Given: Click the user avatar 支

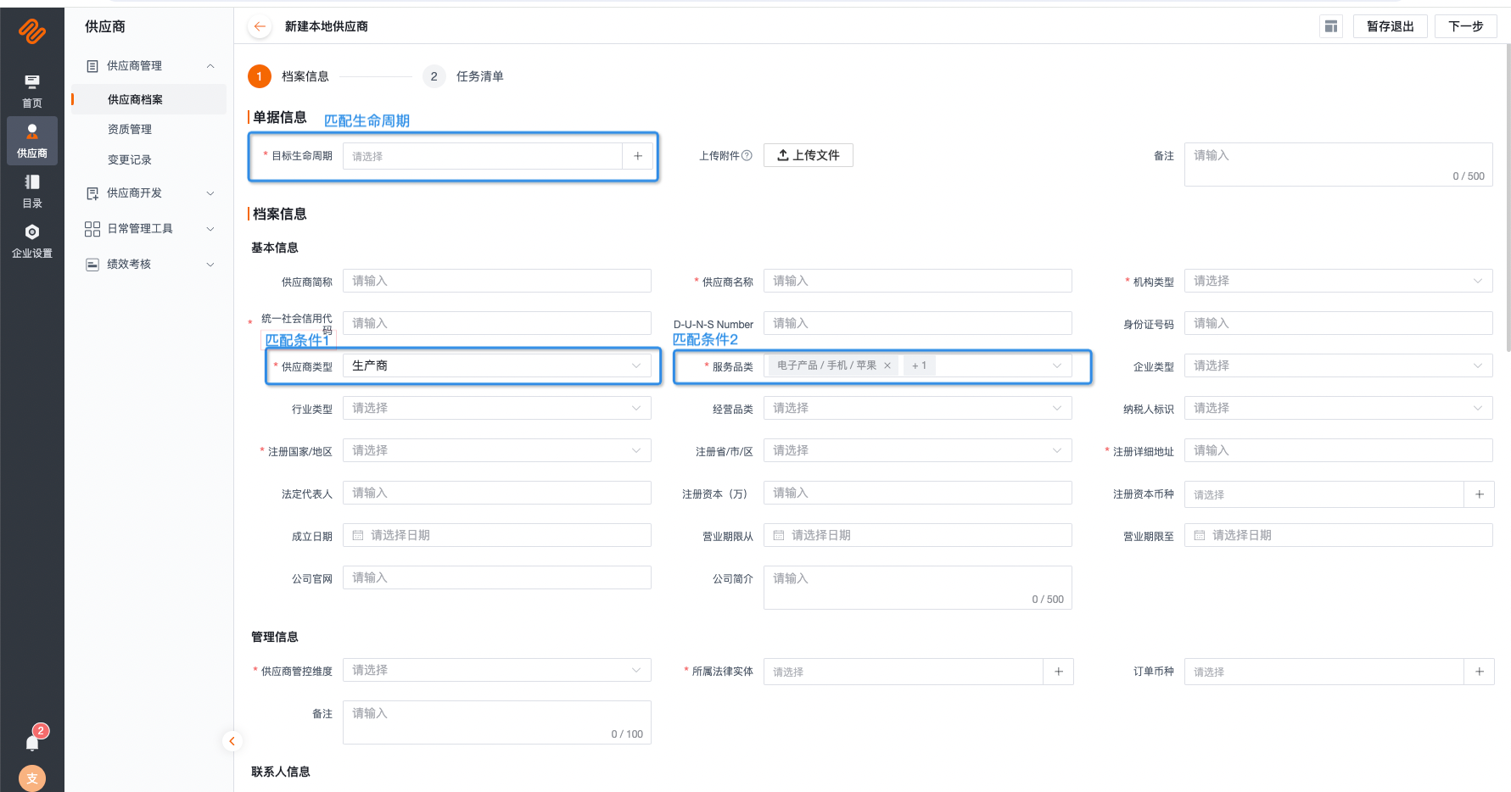Looking at the screenshot, I should point(32,778).
